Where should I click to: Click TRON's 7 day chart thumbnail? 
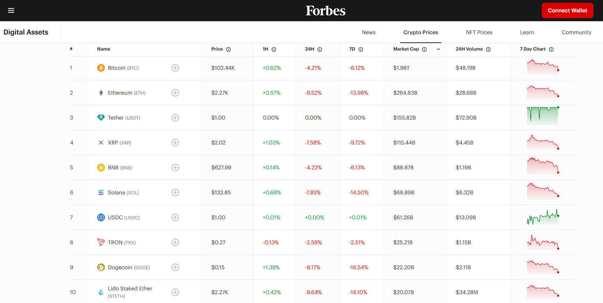[x=543, y=242]
